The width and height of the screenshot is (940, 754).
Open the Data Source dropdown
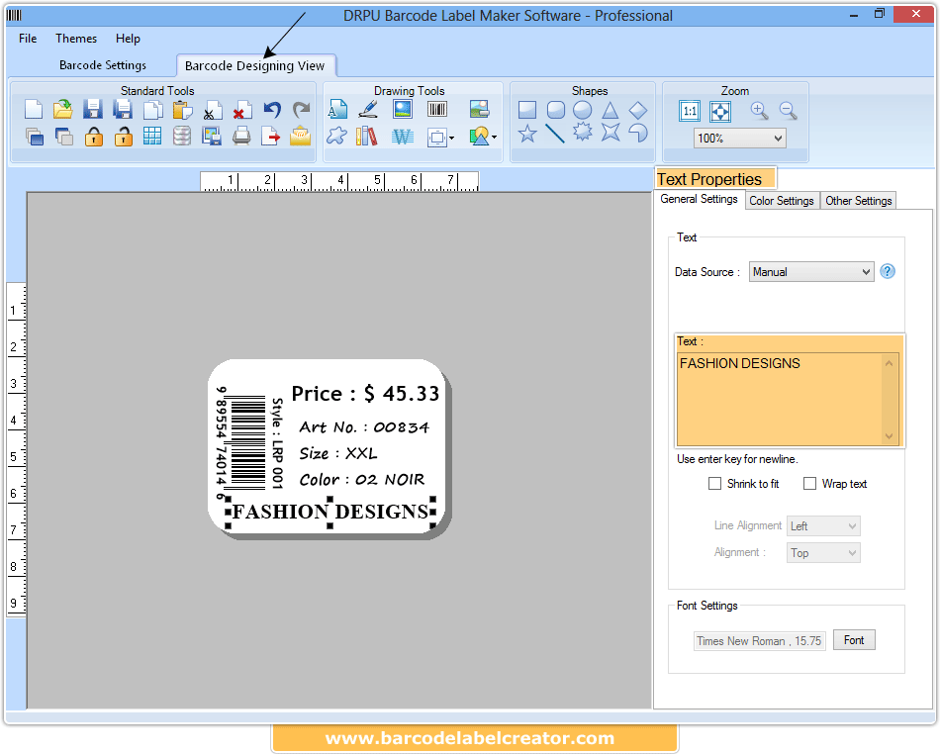(811, 271)
